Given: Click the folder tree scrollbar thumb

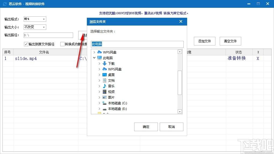Looking at the screenshot, I should click(x=180, y=83).
